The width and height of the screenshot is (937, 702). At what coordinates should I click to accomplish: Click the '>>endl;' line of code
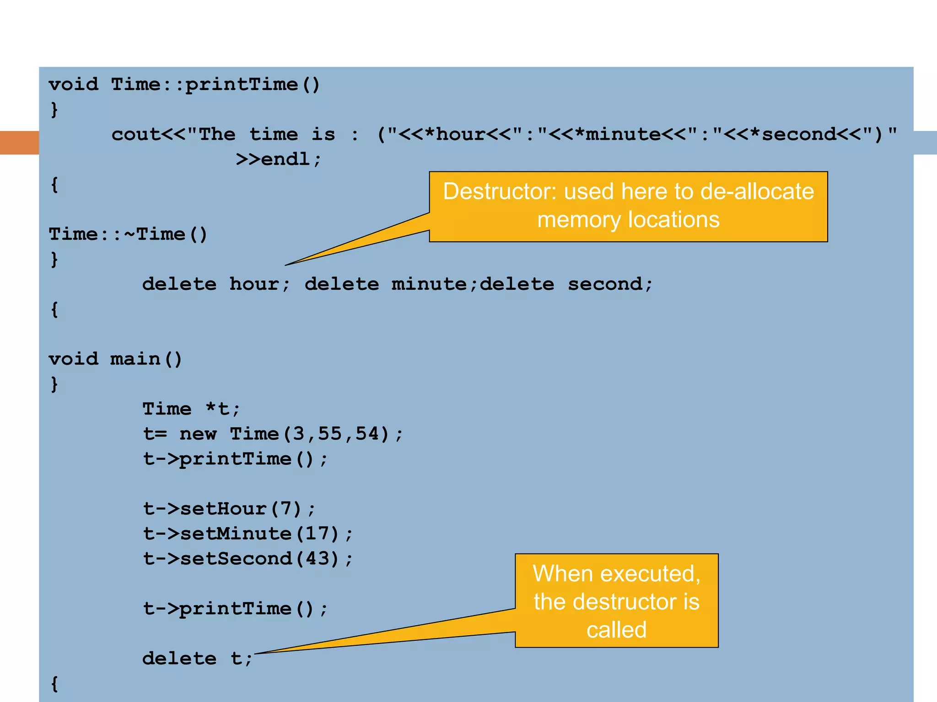pyautogui.click(x=279, y=160)
